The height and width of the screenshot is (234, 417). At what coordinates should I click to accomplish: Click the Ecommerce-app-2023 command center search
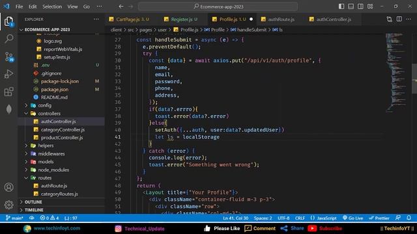pos(218,6)
